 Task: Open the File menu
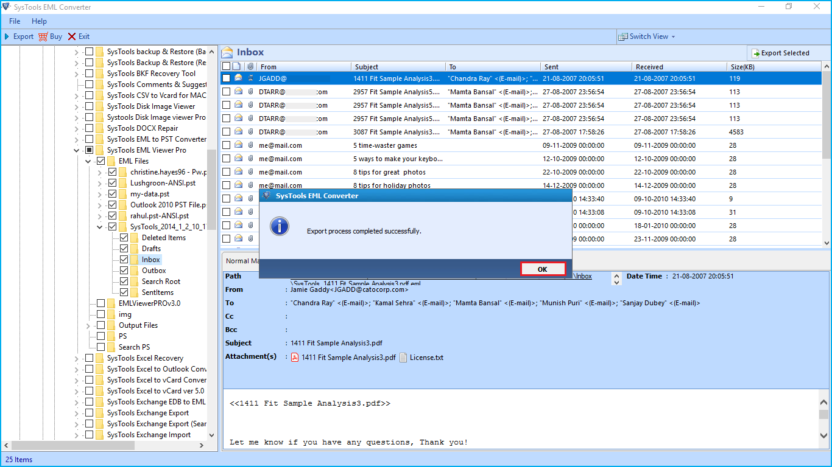click(15, 21)
